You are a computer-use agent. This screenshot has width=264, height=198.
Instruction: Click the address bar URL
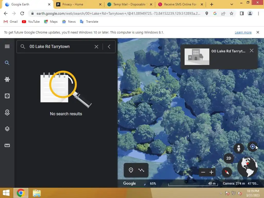[x=118, y=13]
